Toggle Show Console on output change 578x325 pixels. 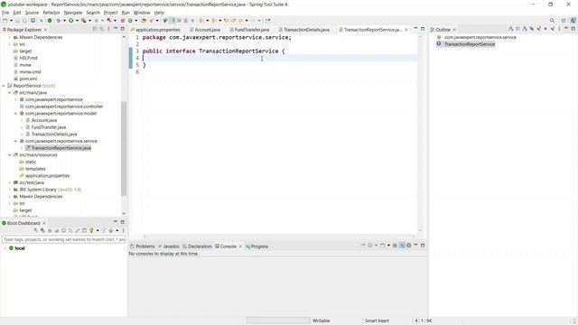(x=402, y=246)
